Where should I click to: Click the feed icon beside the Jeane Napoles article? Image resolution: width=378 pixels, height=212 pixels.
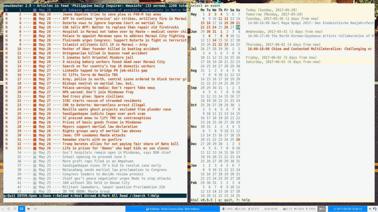[35, 14]
